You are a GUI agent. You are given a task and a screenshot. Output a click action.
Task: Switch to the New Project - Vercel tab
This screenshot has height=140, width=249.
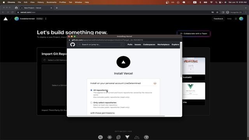(x=37, y=8)
